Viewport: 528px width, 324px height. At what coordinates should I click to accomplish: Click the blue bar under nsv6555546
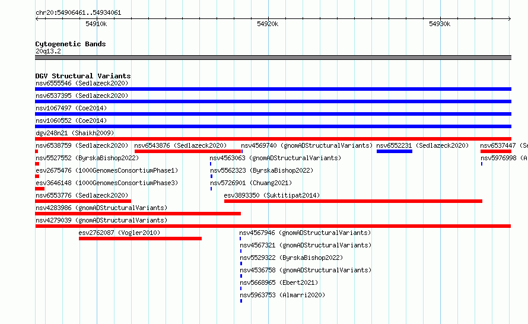(x=273, y=89)
